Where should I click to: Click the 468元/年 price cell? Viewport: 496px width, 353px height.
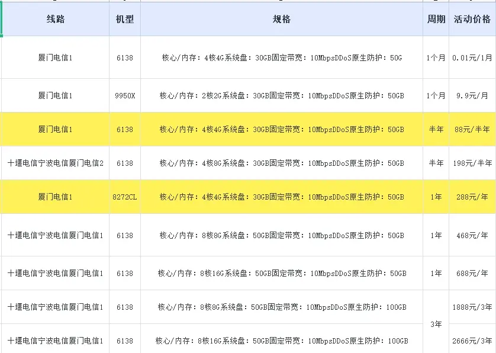tap(472, 235)
